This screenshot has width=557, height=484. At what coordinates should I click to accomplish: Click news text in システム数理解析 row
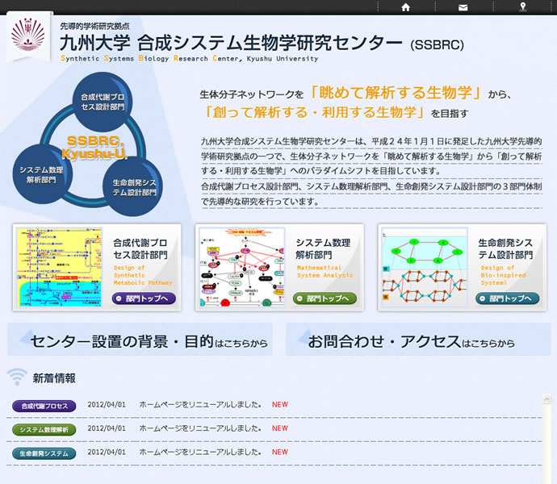point(200,428)
